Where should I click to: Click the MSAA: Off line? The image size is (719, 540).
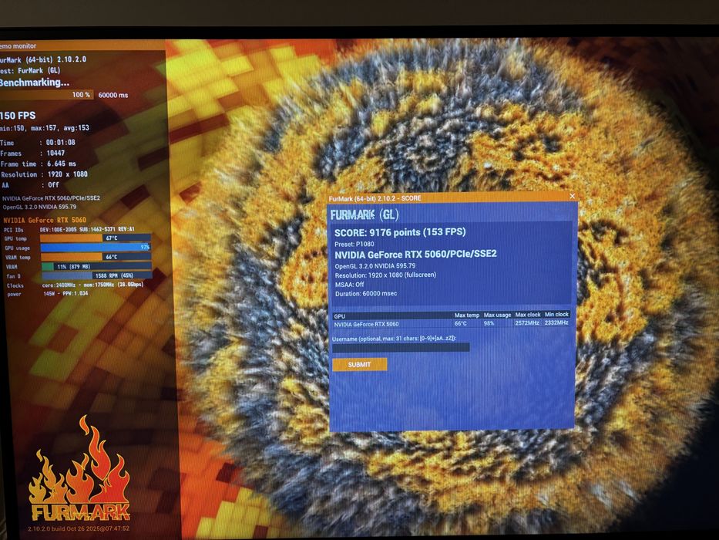pyautogui.click(x=349, y=285)
